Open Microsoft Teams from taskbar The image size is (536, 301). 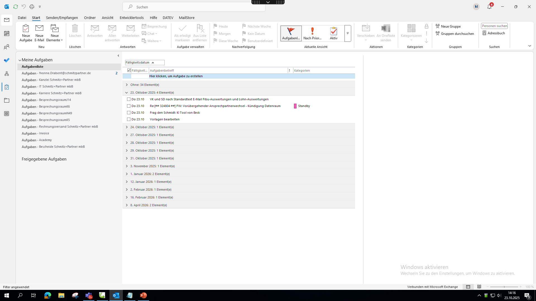point(89,295)
